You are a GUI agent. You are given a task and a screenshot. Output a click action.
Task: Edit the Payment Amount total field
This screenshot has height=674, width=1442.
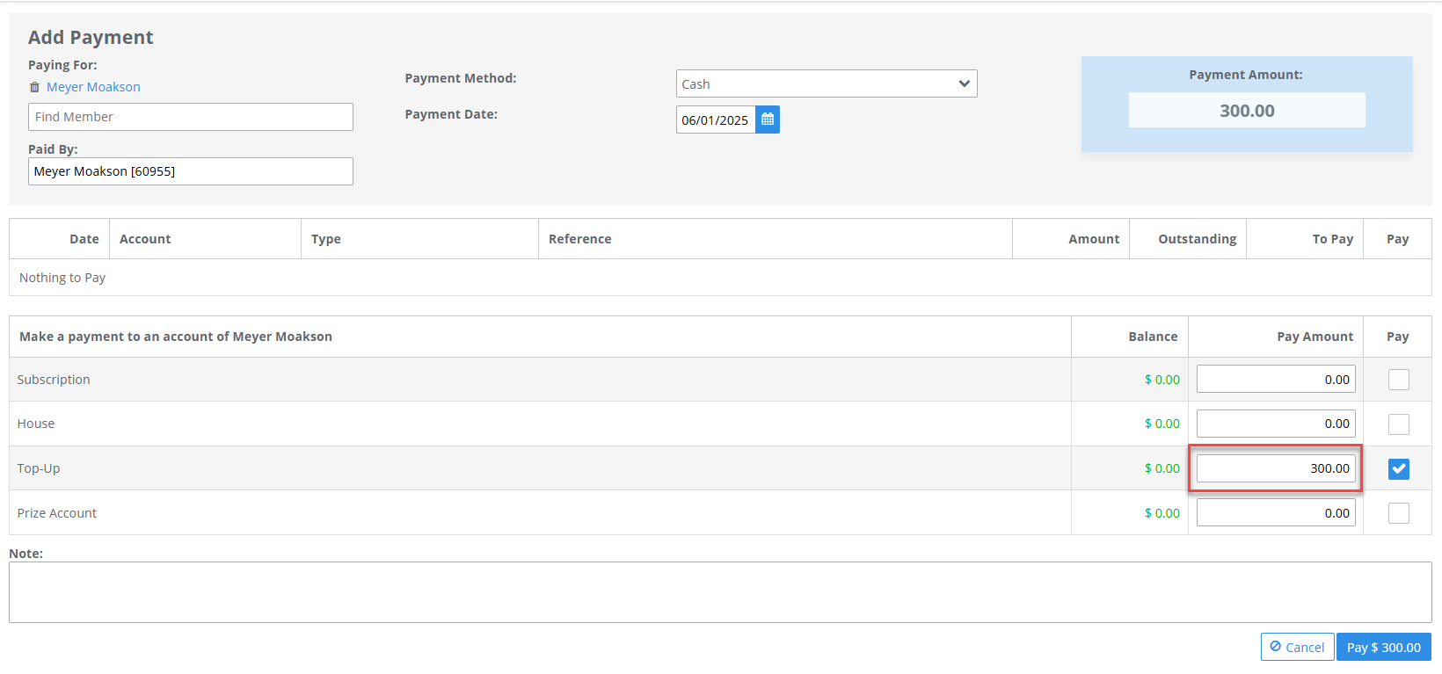(x=1247, y=110)
